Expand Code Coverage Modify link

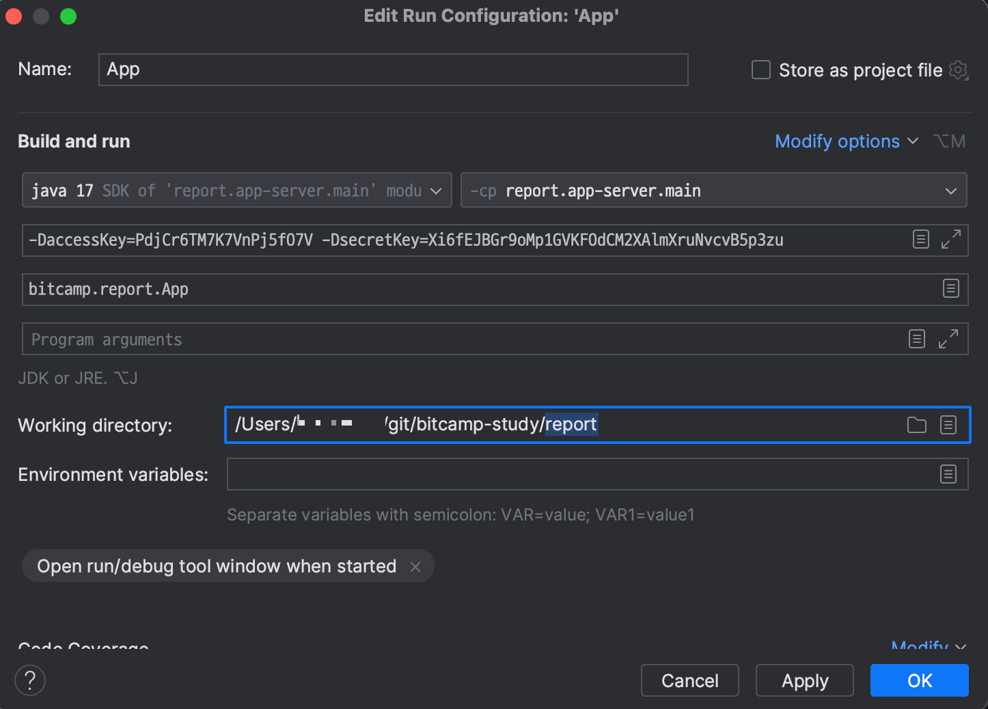[928, 645]
